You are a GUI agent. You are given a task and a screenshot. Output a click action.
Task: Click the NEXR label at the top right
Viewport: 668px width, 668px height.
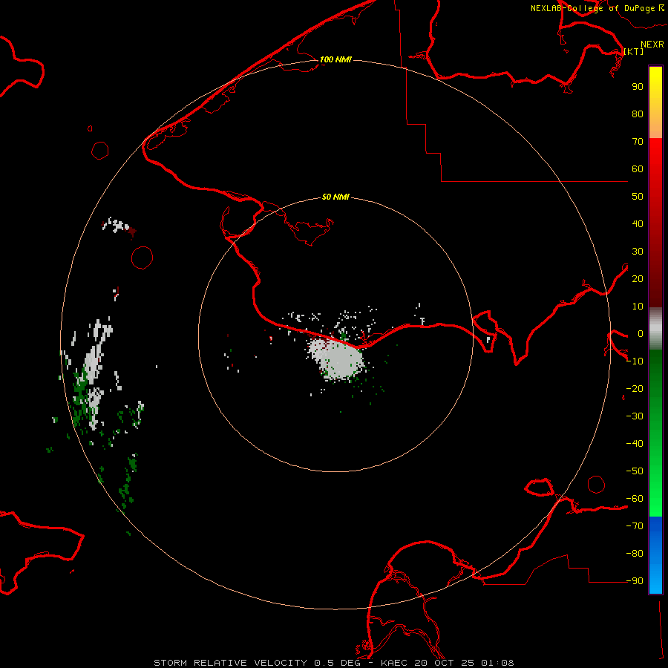pos(652,45)
